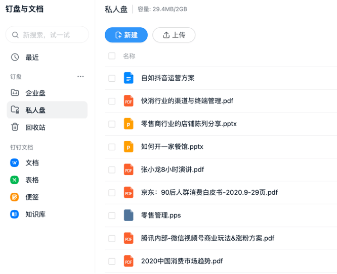Click PDF icon of 京东 90后人群消费白皮书

click(129, 193)
